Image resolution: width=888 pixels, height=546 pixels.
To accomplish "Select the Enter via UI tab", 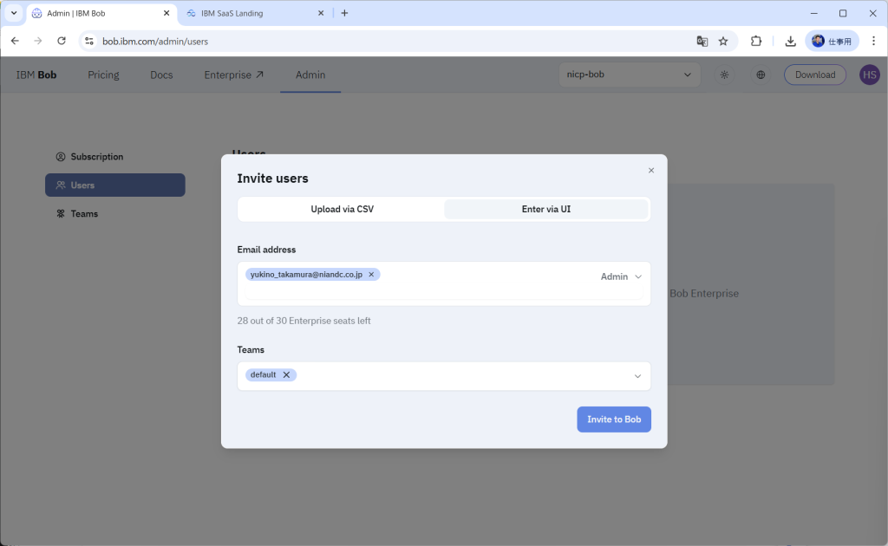I will [546, 210].
